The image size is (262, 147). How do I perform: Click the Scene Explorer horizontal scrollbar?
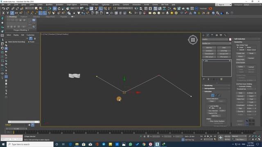coord(24,122)
